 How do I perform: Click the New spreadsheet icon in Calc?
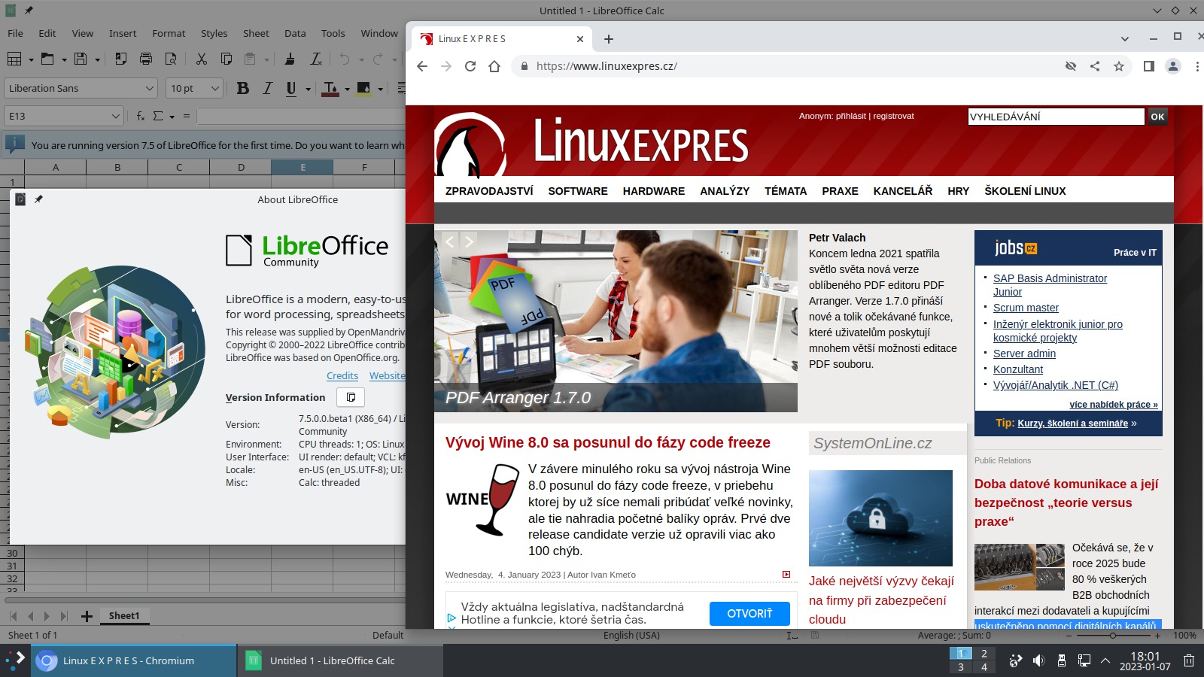14,59
